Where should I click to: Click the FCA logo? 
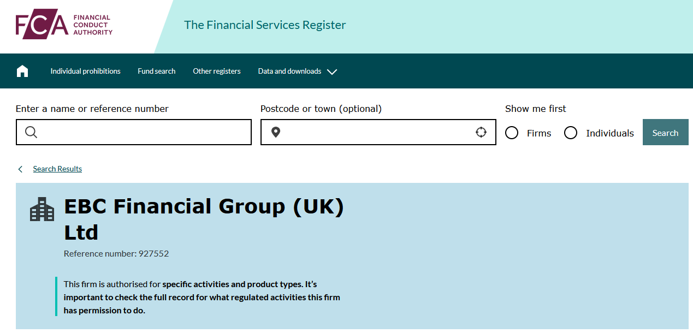point(64,25)
